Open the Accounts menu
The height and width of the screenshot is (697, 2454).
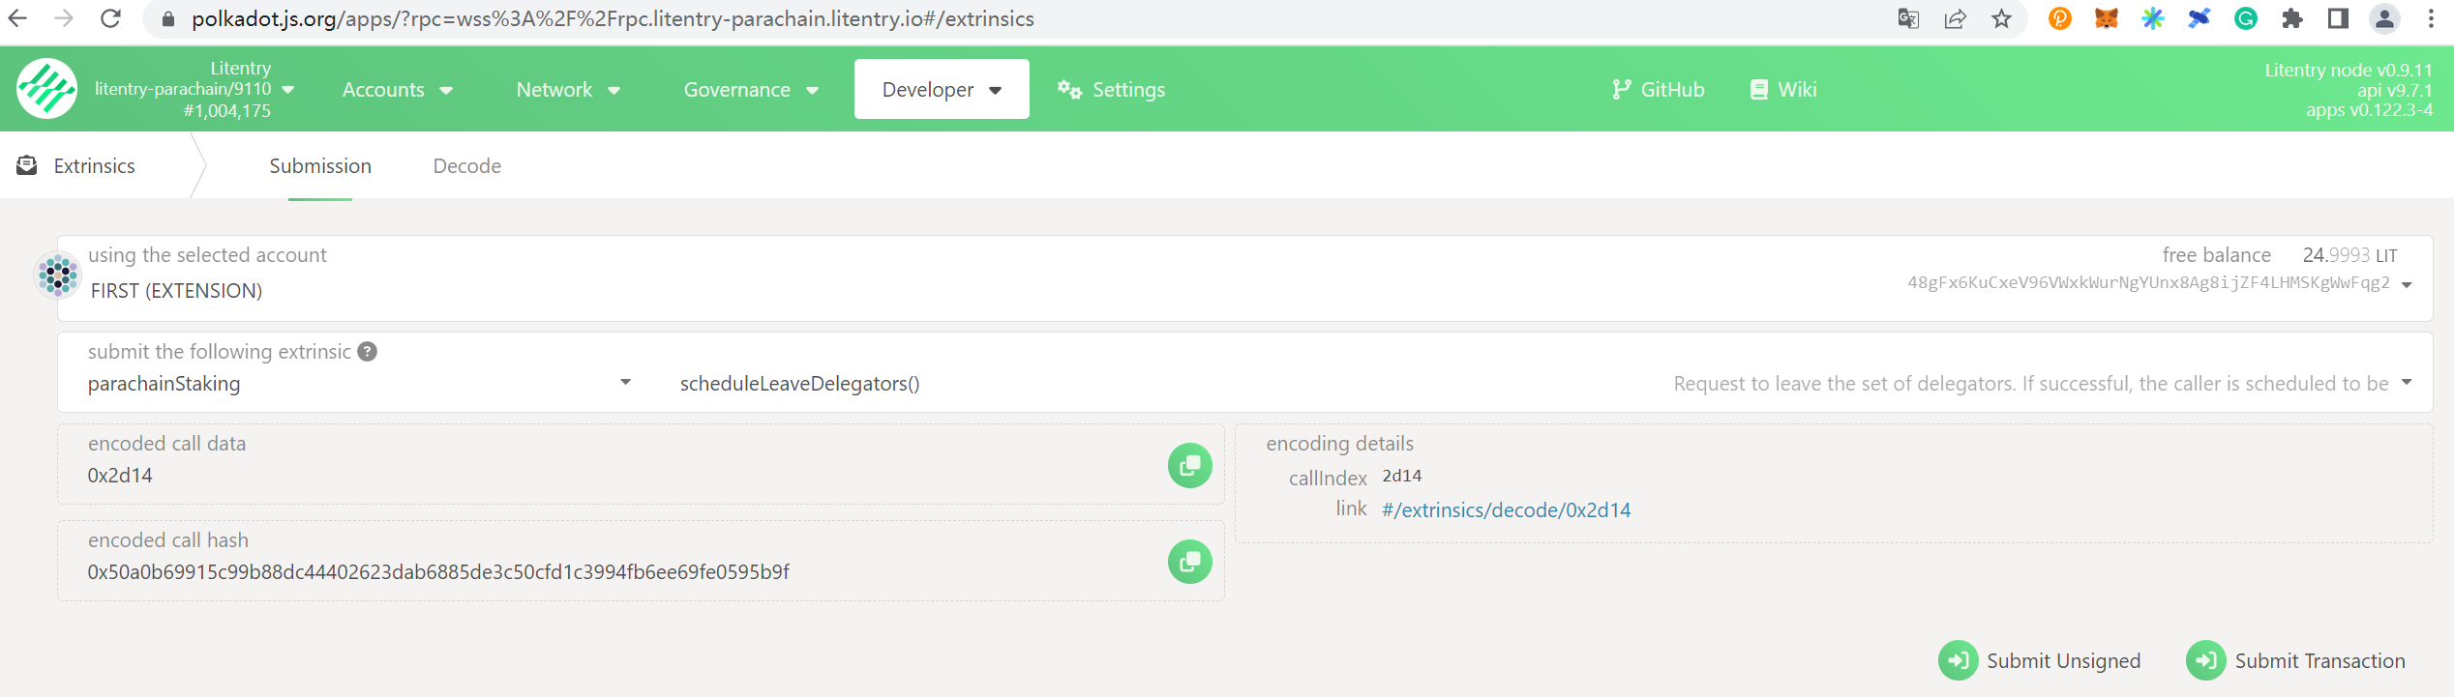coord(397,90)
